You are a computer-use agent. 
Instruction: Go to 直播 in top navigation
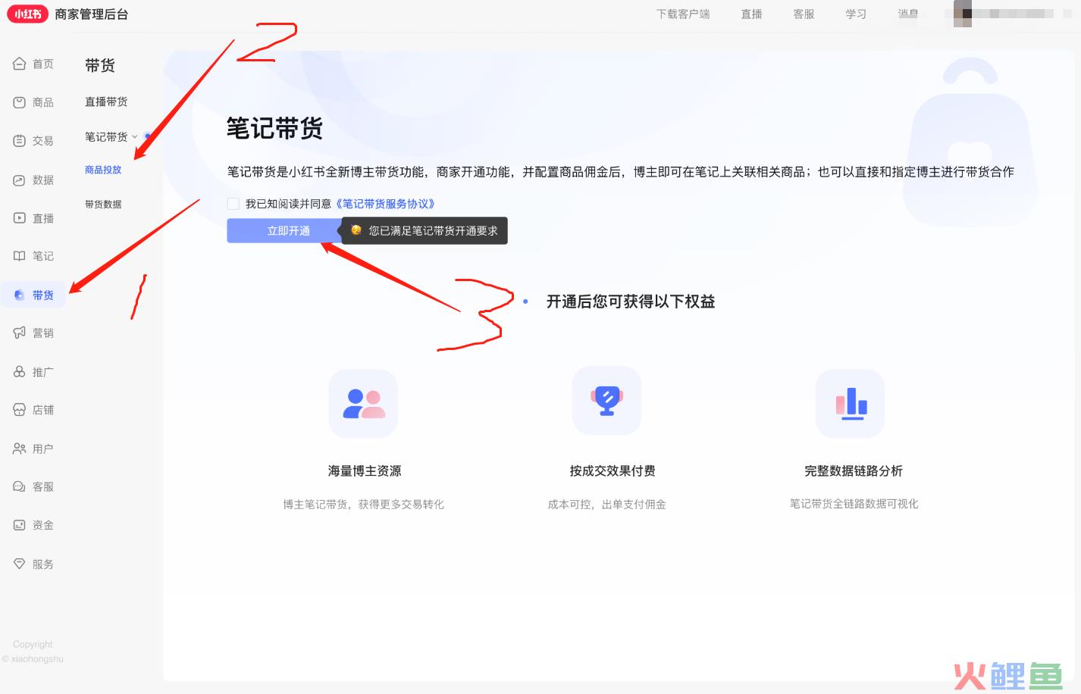[752, 14]
